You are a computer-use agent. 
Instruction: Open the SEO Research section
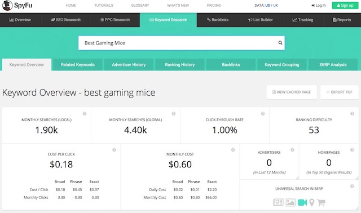point(66,20)
